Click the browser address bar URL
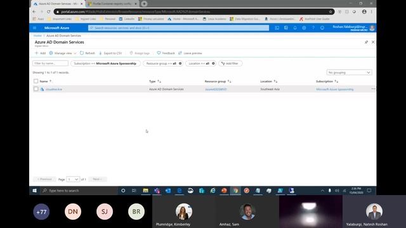The image size is (406, 228). coord(135,11)
